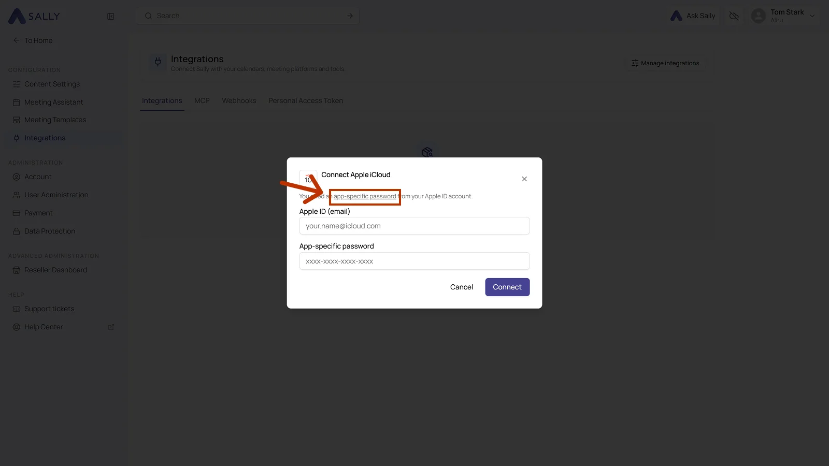Click Support tickets ticket icon
829x466 pixels.
(17, 309)
